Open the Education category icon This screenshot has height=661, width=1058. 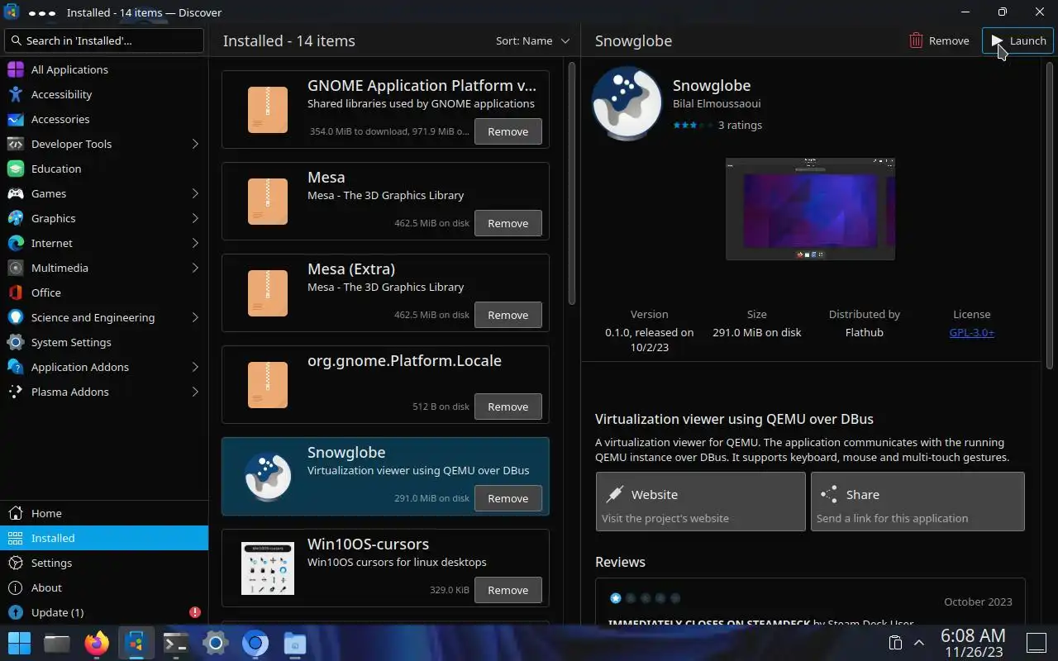click(x=16, y=169)
